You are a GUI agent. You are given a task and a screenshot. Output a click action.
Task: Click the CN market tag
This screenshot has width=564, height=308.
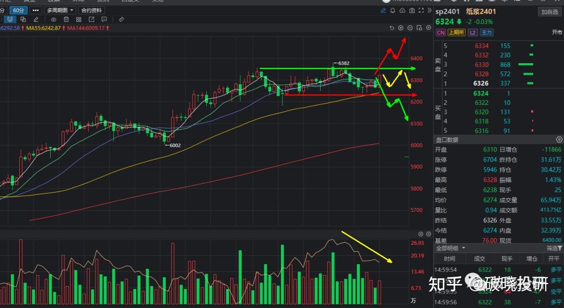click(x=441, y=32)
